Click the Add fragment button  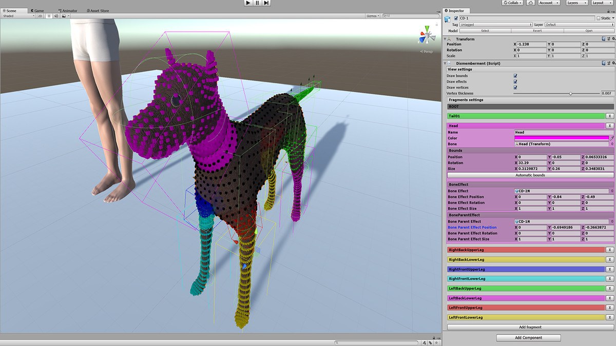click(530, 327)
